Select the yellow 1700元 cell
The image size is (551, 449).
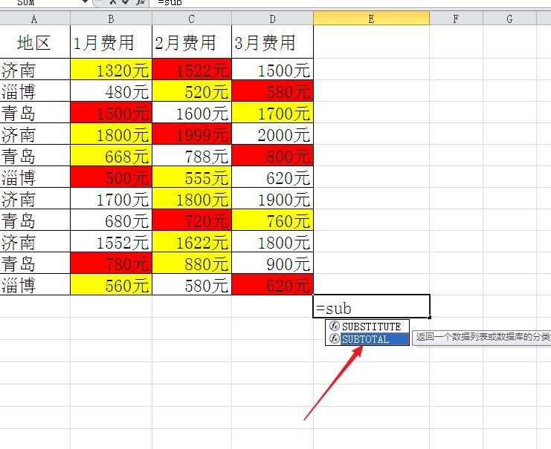coord(272,112)
